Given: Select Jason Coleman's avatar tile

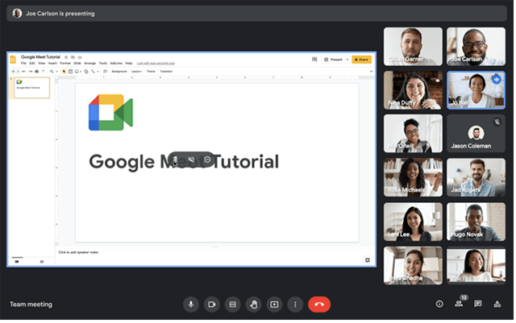Looking at the screenshot, I should click(x=476, y=134).
